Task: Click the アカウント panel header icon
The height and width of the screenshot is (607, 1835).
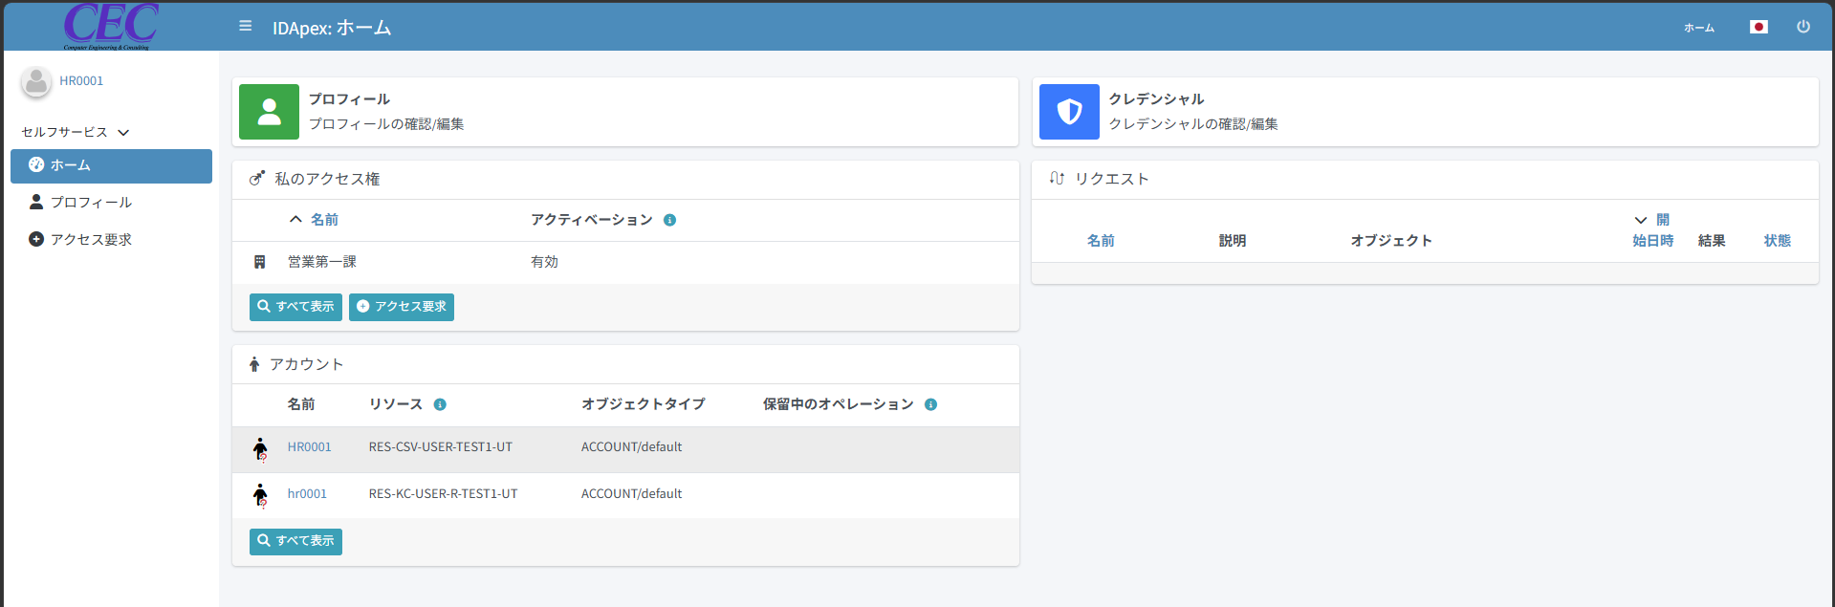Action: coord(254,364)
